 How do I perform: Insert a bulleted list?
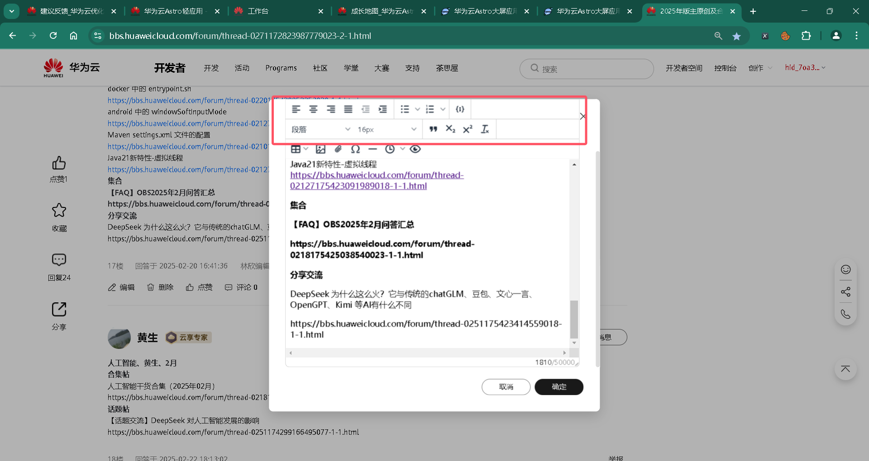(405, 109)
